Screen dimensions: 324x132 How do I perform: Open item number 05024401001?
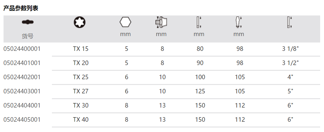tap(22, 63)
